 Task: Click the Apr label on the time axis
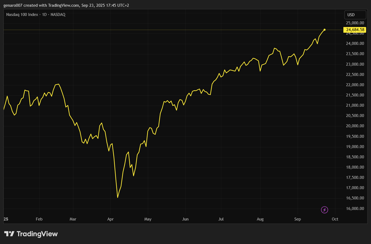coord(110,219)
